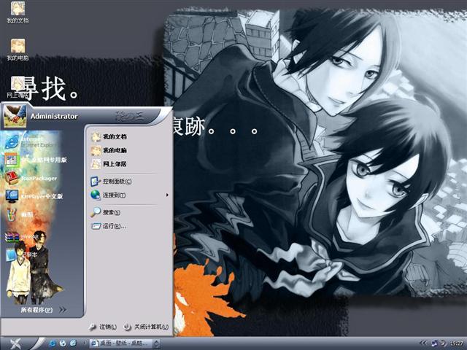Click the taskbar clock
467x350 pixels.
point(457,343)
